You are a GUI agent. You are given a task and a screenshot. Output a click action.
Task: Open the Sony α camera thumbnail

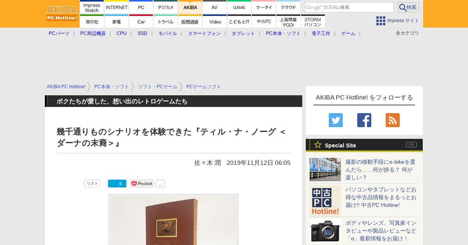click(325, 231)
